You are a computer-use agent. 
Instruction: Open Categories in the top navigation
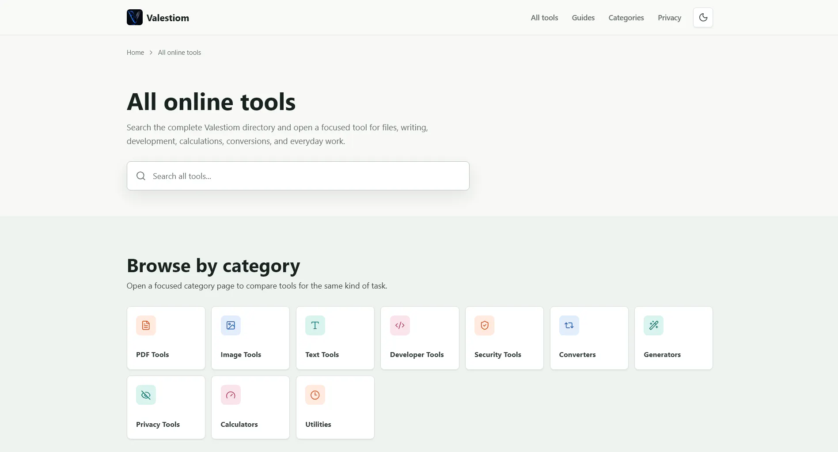(x=626, y=18)
